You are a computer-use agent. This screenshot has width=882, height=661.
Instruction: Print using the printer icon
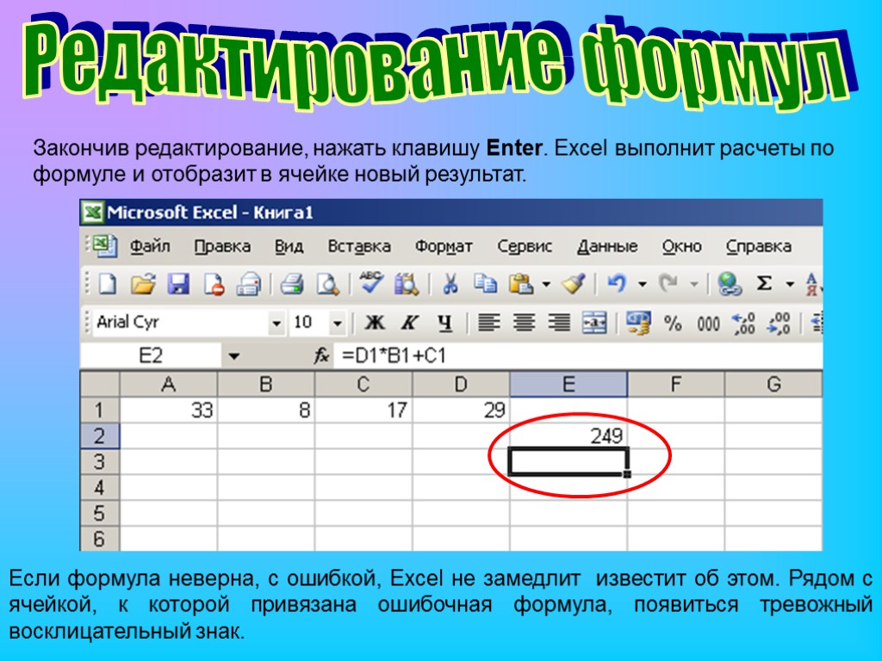[291, 284]
